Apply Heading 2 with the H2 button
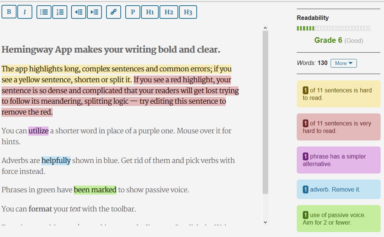384x237 pixels. click(169, 12)
